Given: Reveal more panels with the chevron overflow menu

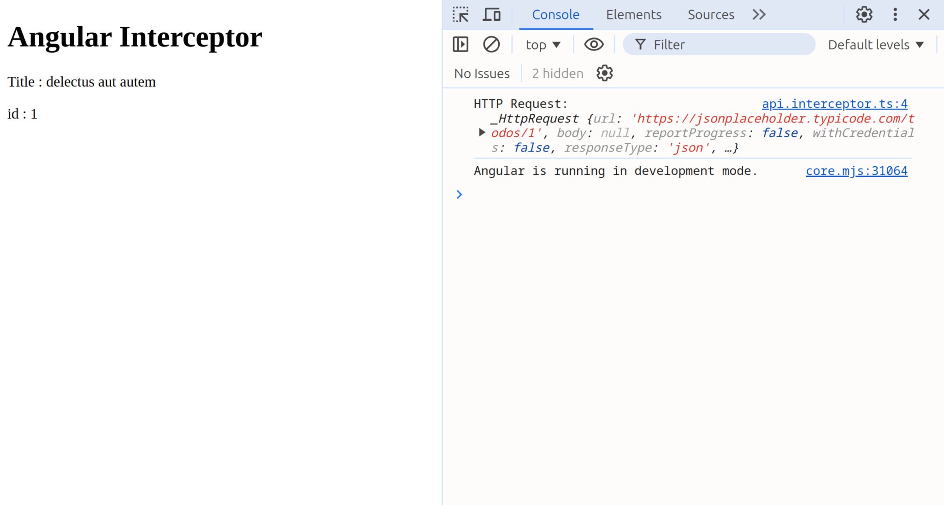Looking at the screenshot, I should click(759, 14).
